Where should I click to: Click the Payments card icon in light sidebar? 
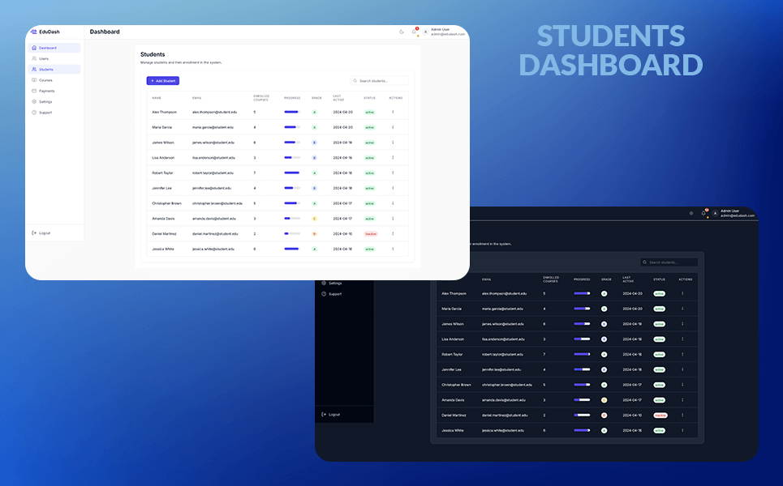34,91
